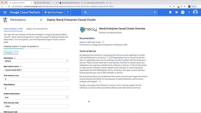Click 'Creating "cluster-1" in zone' status text
This screenshot has height=113, width=201.
[22, 46]
